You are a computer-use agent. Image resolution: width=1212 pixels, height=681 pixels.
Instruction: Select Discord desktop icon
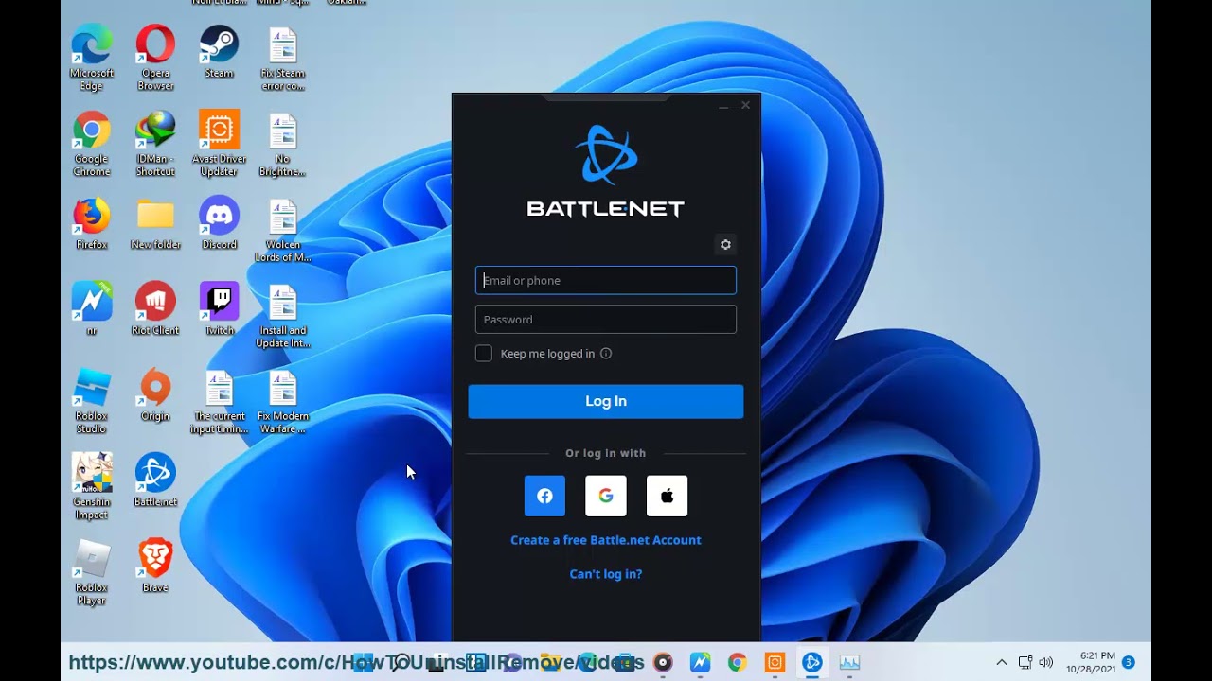click(x=219, y=224)
